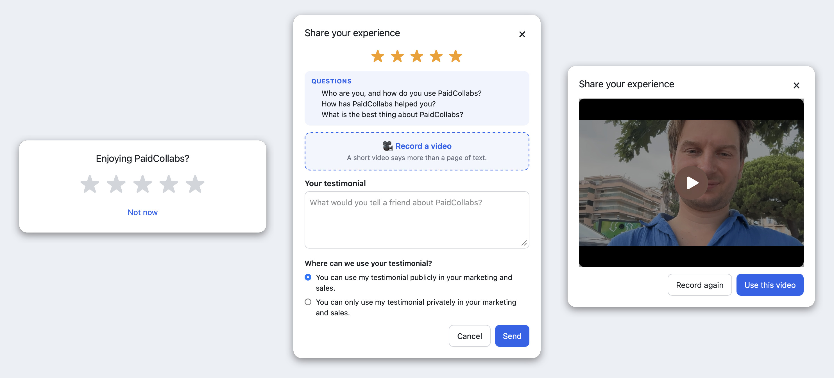Click 'Enjoying PaidCollabs?' heading

142,159
